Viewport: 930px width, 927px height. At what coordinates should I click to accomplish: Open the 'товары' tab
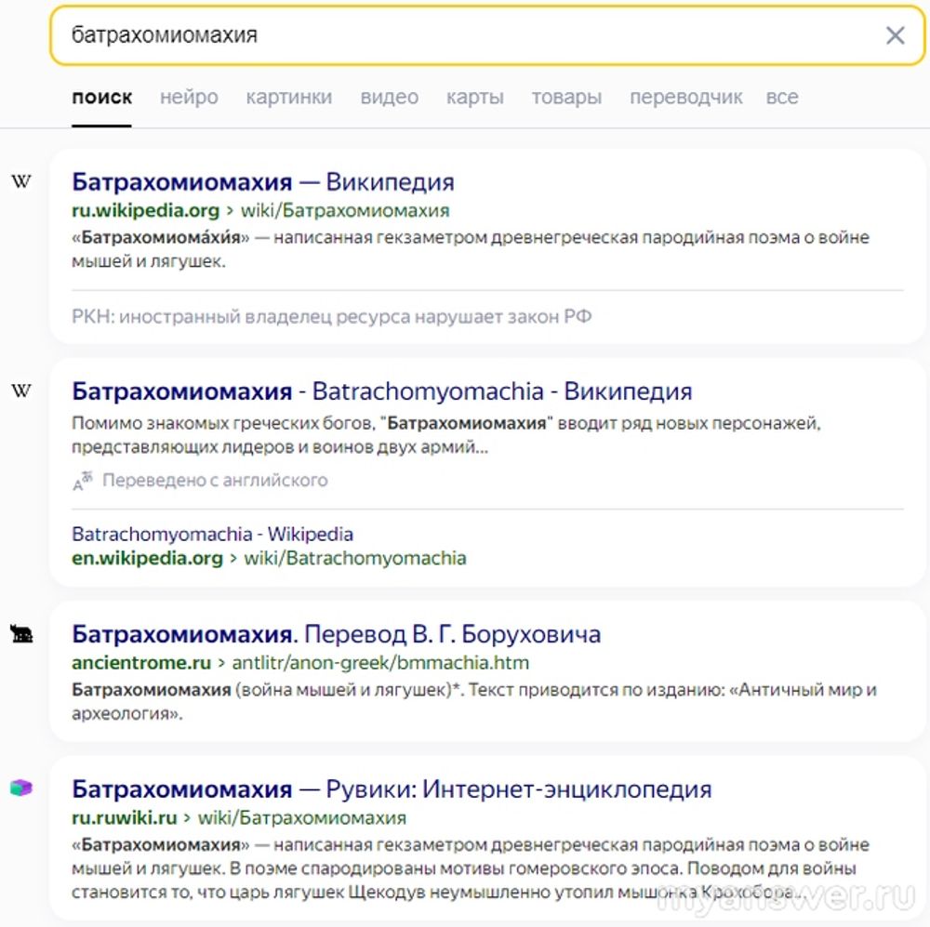(x=566, y=98)
